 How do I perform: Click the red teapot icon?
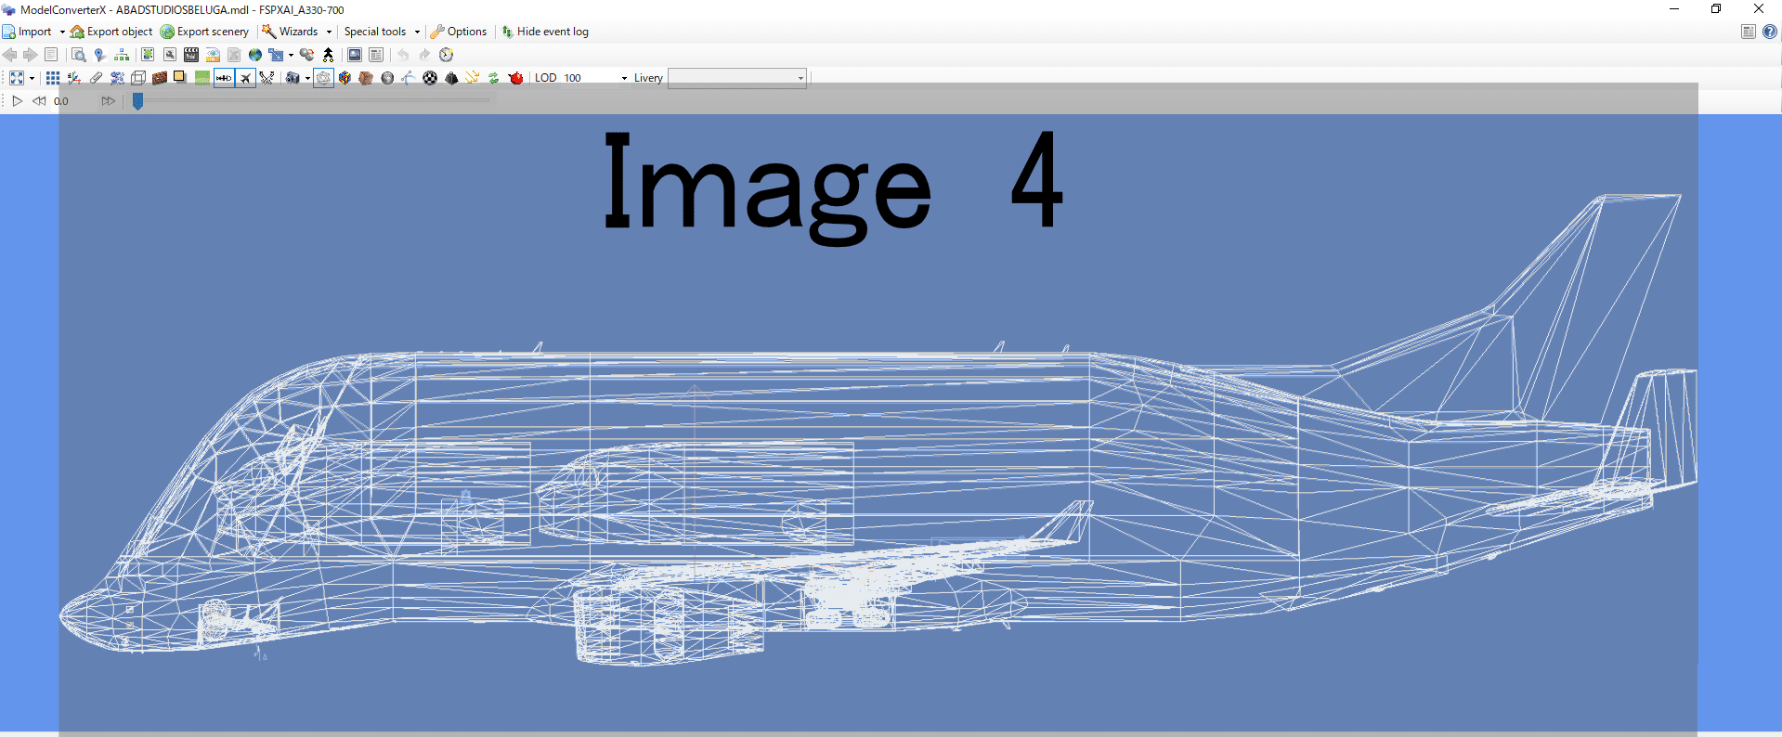516,78
